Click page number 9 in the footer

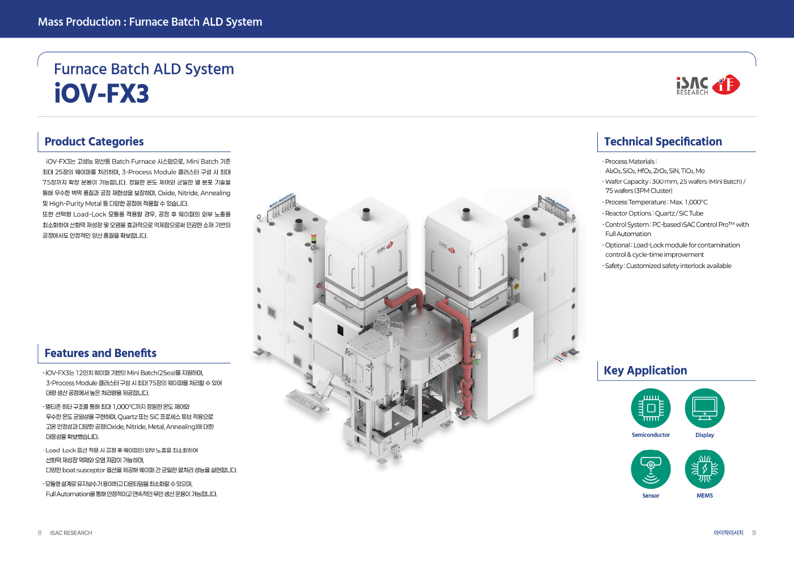tap(754, 533)
